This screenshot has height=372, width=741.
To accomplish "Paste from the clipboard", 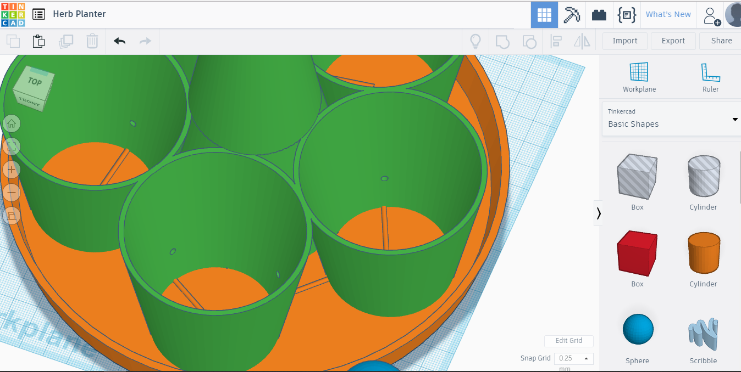I will [x=38, y=41].
